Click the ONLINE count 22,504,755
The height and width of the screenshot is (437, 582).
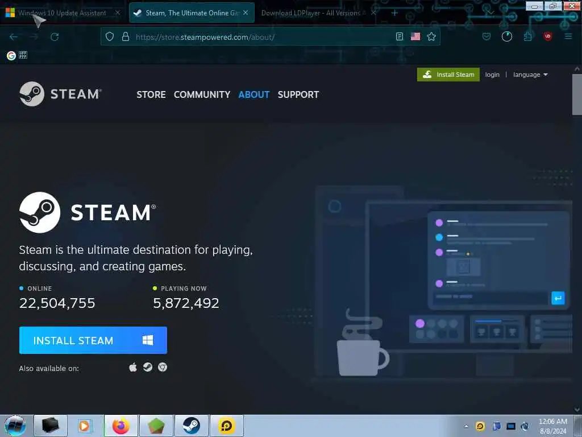click(57, 303)
